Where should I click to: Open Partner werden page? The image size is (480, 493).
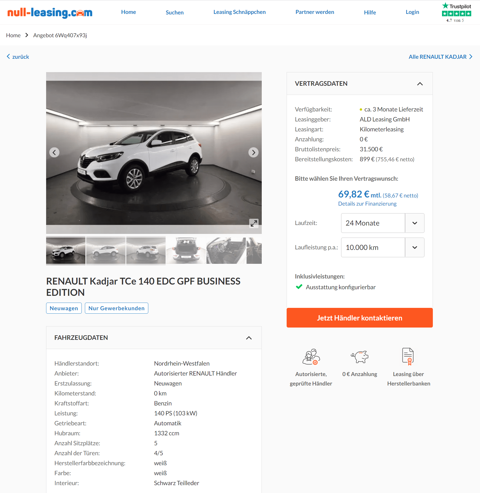(x=315, y=12)
